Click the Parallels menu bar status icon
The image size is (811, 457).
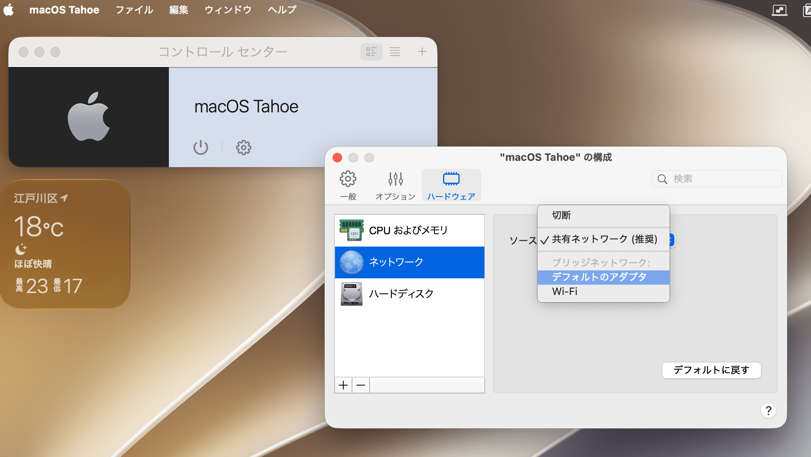coord(779,10)
